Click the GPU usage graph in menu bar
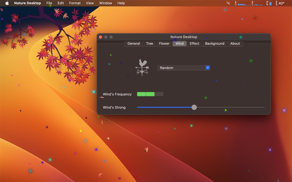This screenshot has height=182, width=292. (x=259, y=3)
